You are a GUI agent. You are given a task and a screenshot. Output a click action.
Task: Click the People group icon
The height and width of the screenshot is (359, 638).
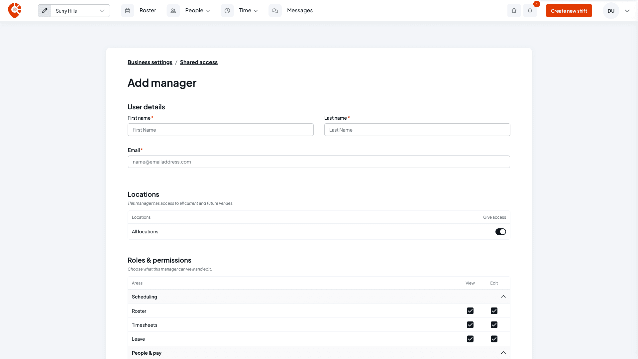(173, 11)
